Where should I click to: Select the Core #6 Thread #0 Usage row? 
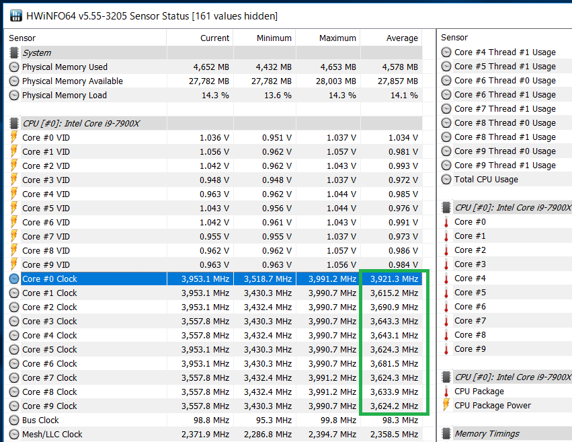point(505,80)
